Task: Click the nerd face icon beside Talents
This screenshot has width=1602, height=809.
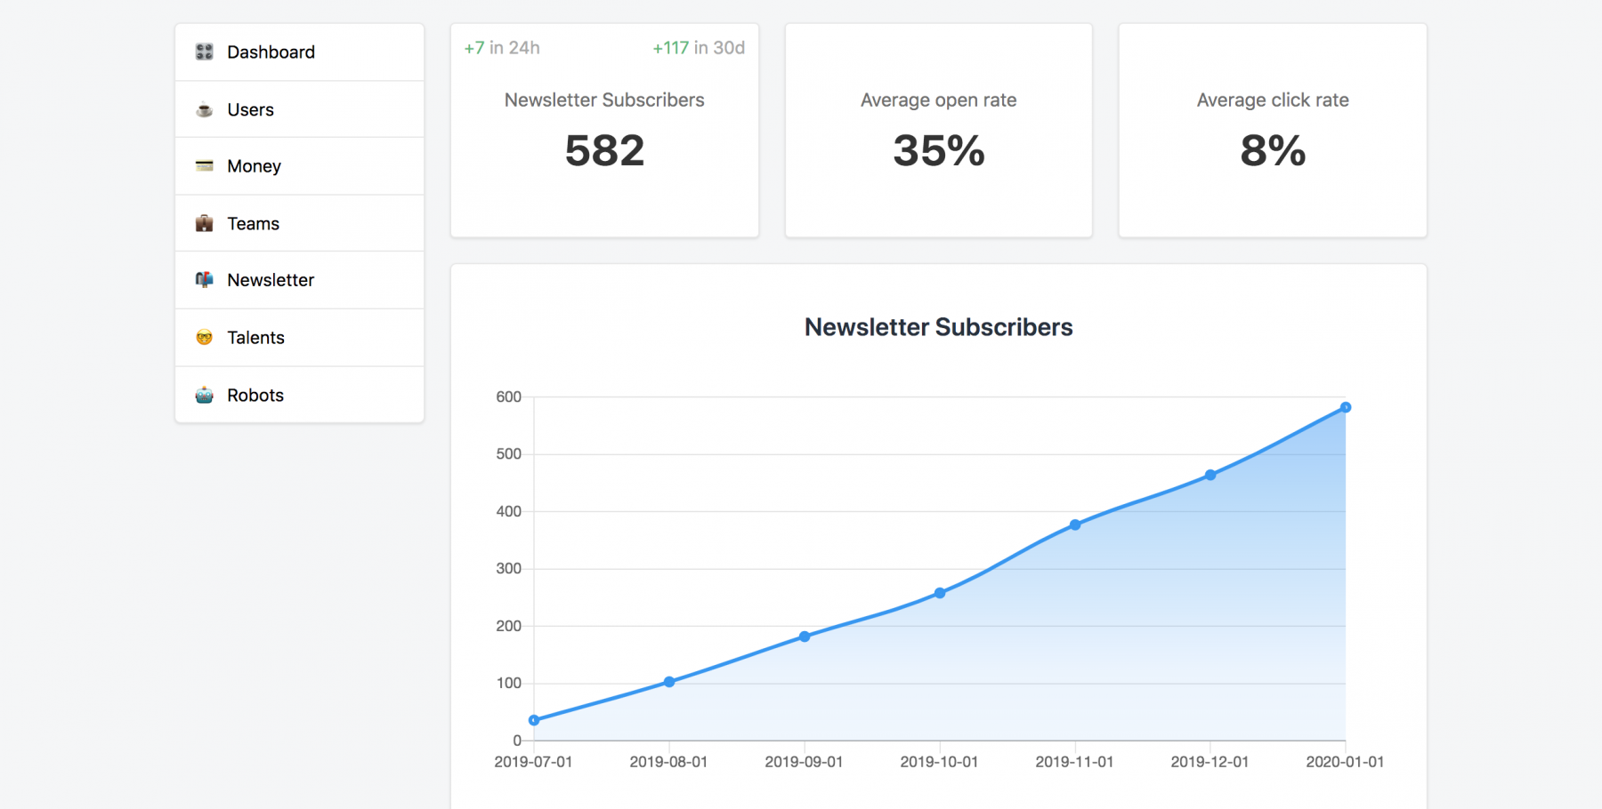Action: (x=204, y=338)
